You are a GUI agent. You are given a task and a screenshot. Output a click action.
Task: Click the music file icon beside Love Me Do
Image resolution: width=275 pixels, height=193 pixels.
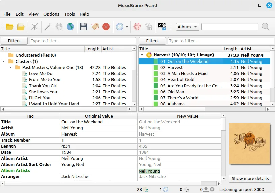pos(25,74)
